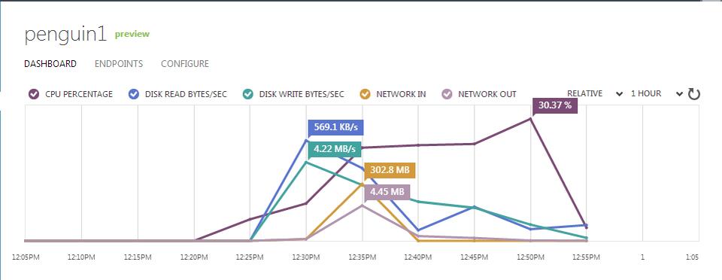Select the Dashboard tab
The height and width of the screenshot is (280, 722).
click(50, 63)
